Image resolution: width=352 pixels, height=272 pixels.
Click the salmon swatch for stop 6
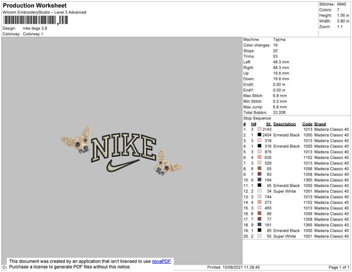pos(259,158)
